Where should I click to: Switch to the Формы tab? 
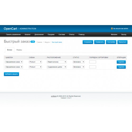coord(19,50)
